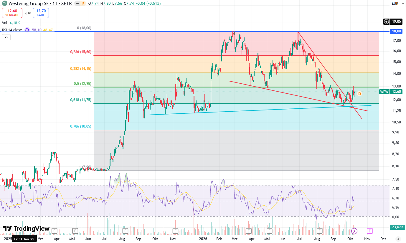Click the 12,70 KAUF buy button
The height and width of the screenshot is (243, 406).
[41, 13]
